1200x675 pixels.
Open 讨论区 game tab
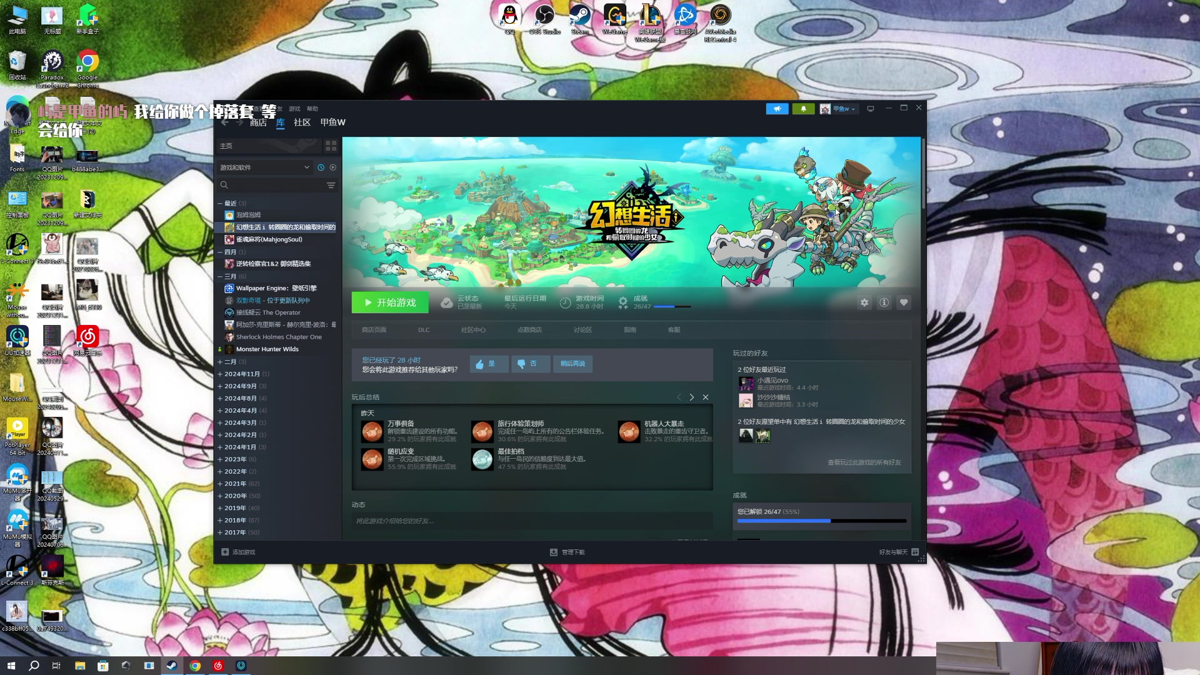(x=582, y=330)
